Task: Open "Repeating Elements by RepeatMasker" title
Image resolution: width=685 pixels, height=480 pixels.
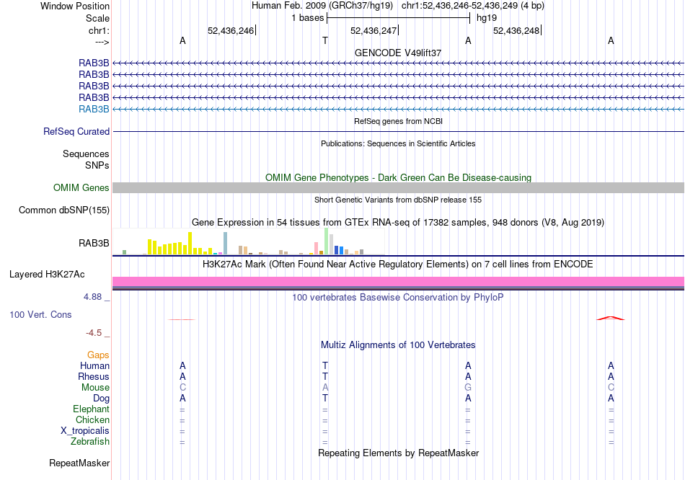Action: [x=398, y=453]
